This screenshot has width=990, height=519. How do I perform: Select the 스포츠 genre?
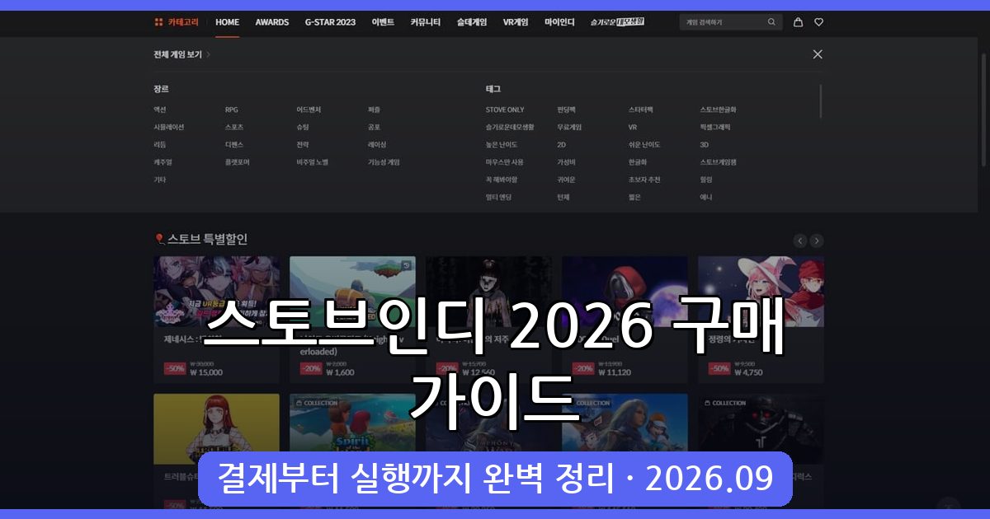click(234, 127)
